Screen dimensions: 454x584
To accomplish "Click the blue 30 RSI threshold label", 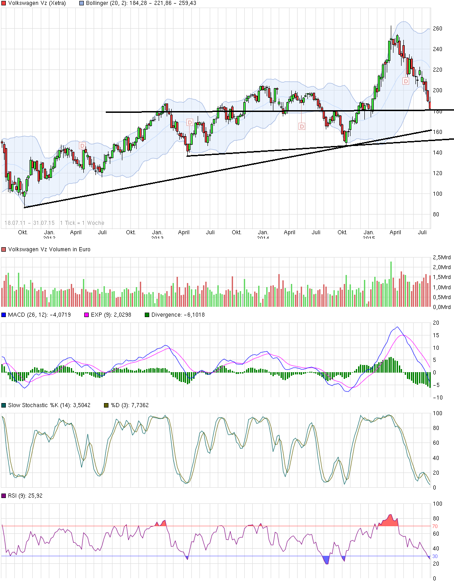I will point(435,557).
